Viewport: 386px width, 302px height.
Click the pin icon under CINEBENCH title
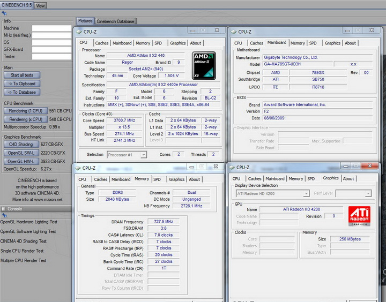5,13
